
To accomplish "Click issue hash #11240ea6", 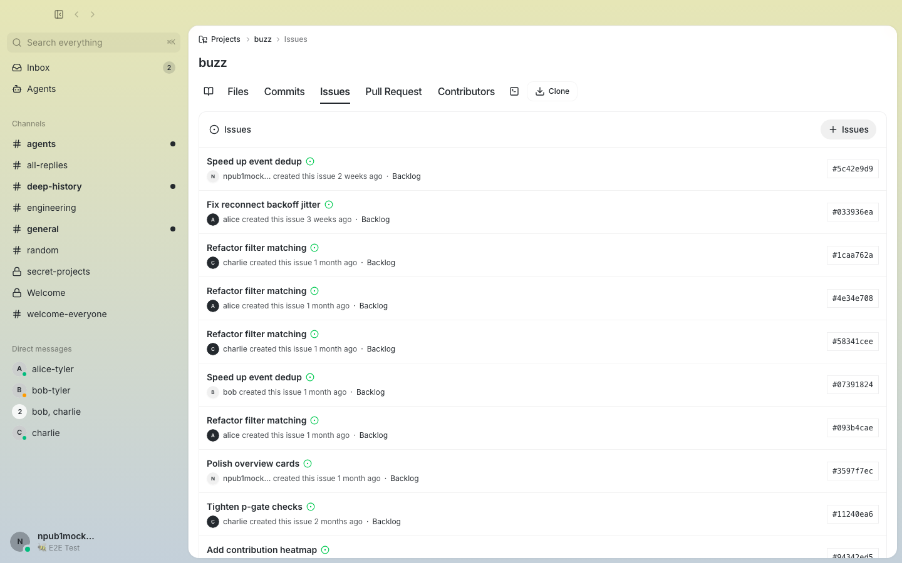I will [853, 514].
